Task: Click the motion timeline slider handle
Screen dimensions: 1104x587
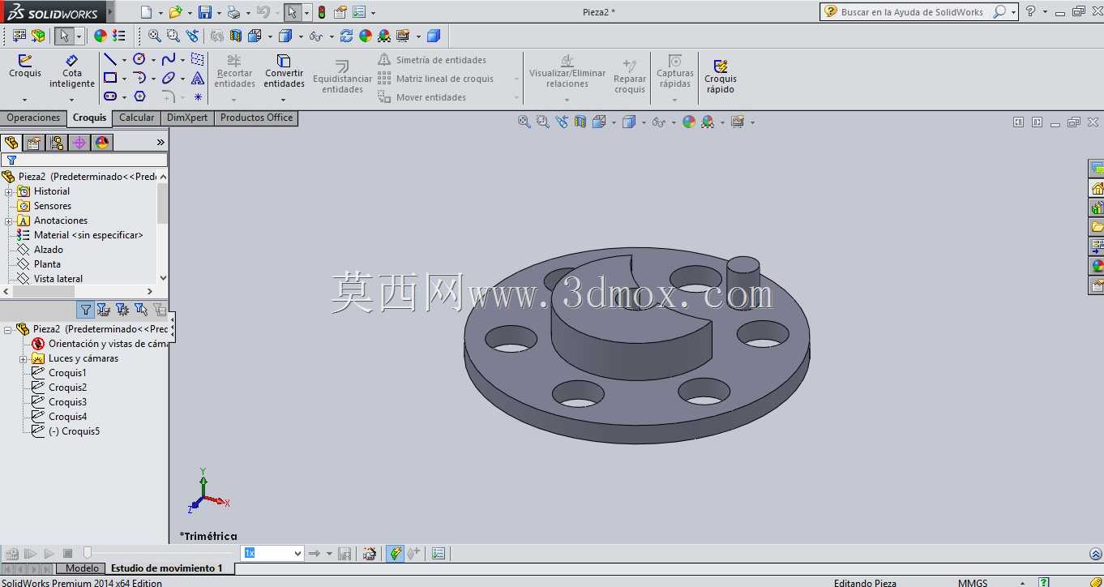Action: (88, 553)
